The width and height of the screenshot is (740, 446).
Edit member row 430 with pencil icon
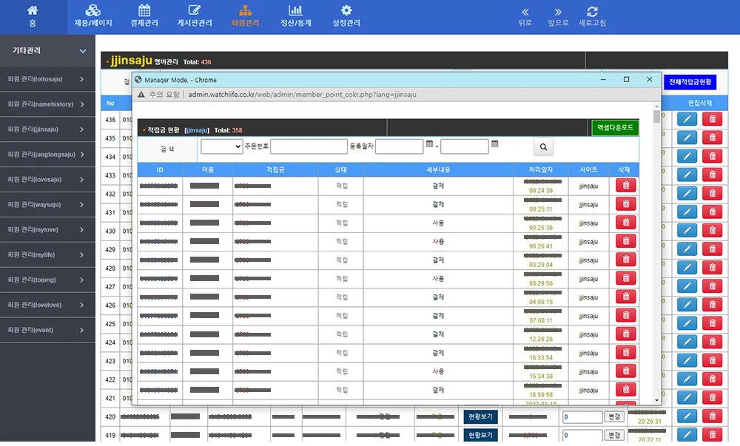687,230
